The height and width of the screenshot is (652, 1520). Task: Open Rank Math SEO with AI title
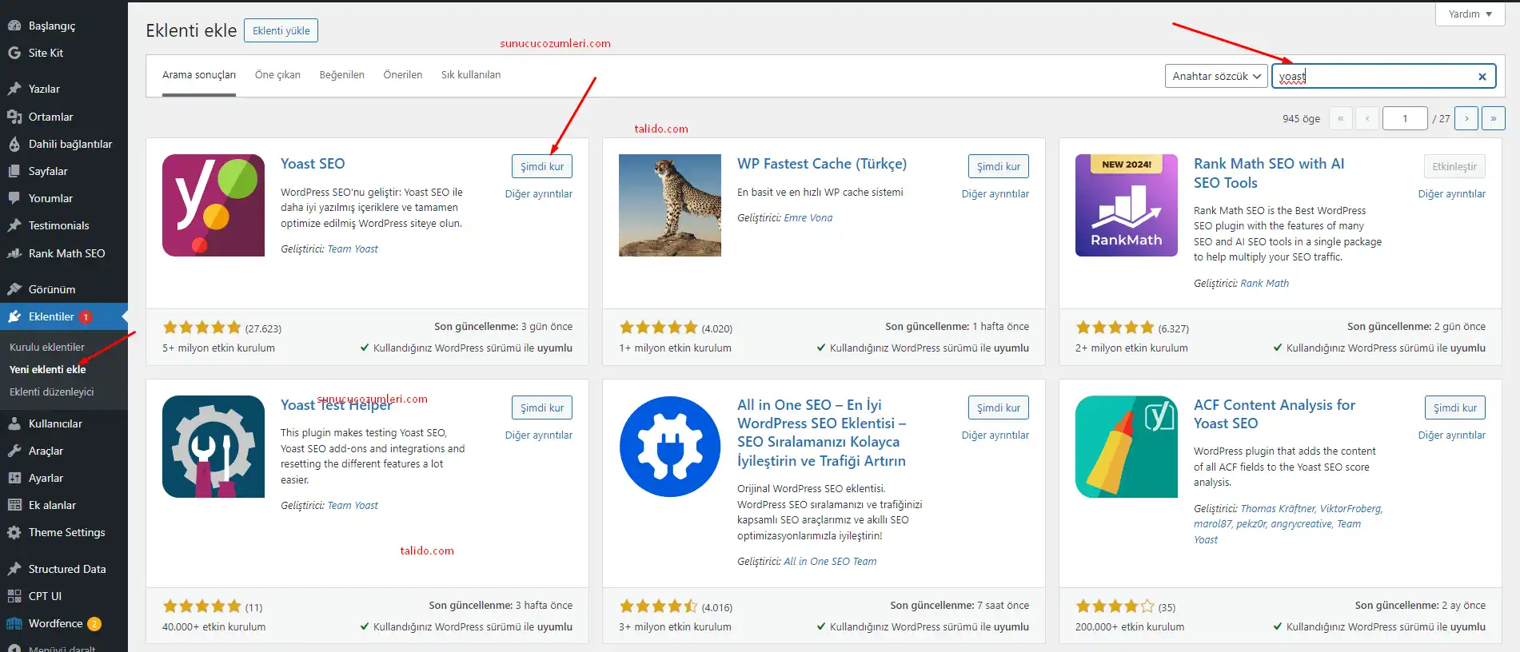(x=1269, y=173)
